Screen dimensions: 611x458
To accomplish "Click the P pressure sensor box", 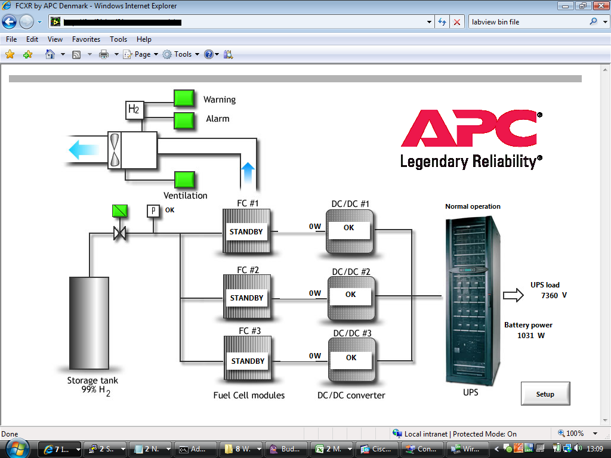I will click(x=153, y=211).
